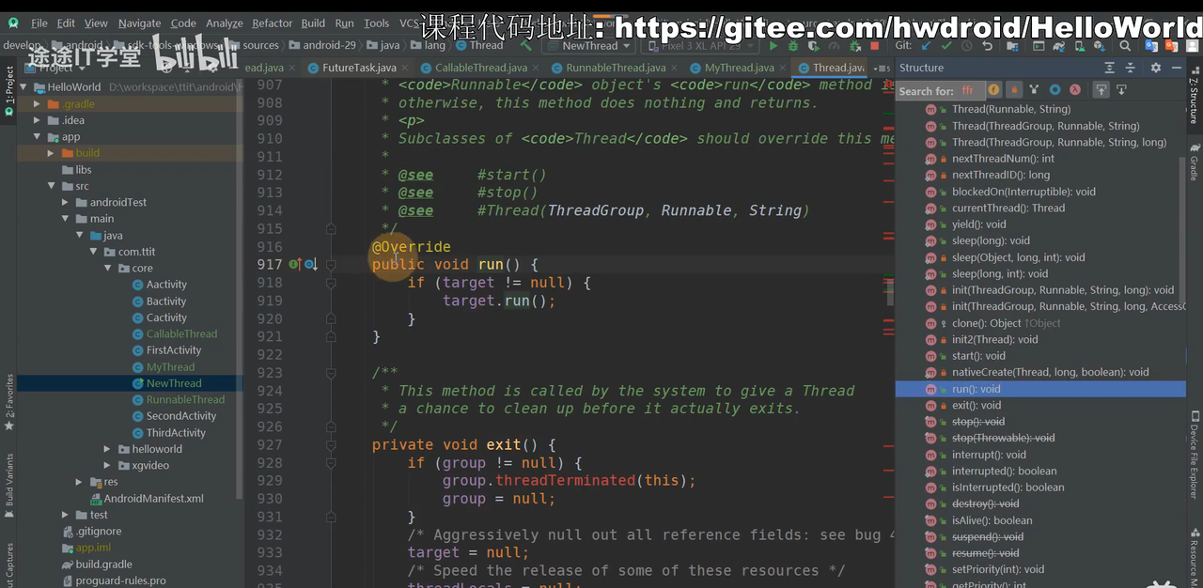Show Git history clock icon
The image size is (1203, 588).
pos(966,46)
